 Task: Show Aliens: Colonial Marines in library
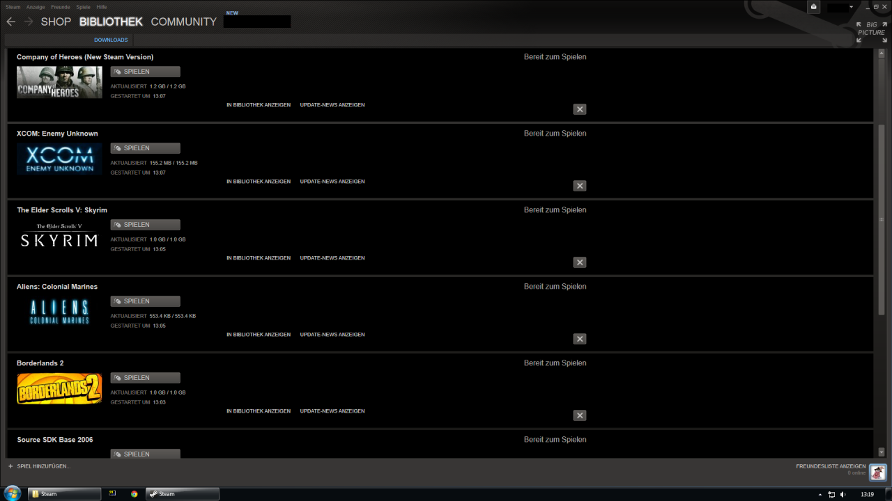[259, 335]
